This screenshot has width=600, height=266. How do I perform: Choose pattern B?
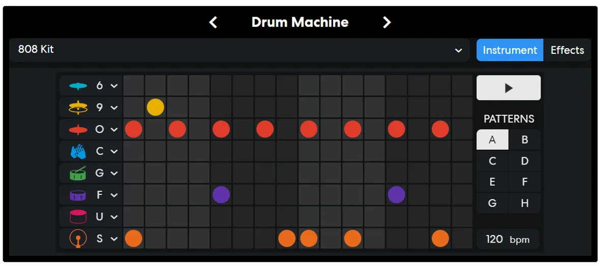click(525, 140)
